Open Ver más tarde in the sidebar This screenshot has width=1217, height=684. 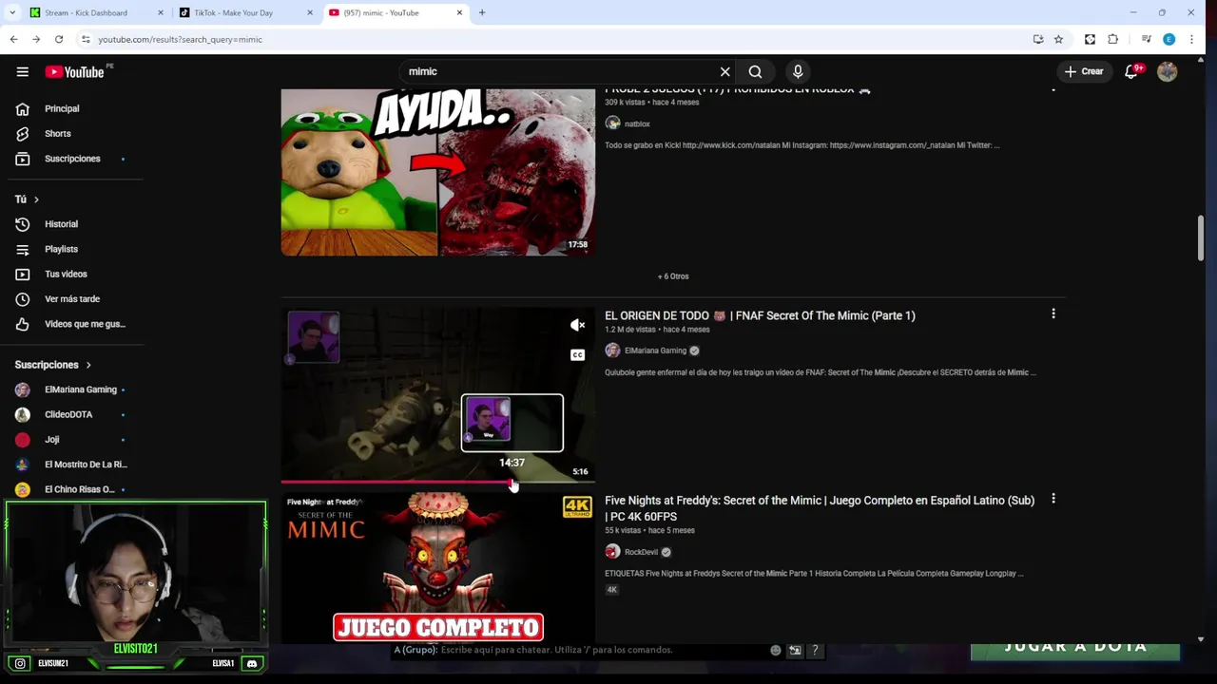tap(72, 298)
